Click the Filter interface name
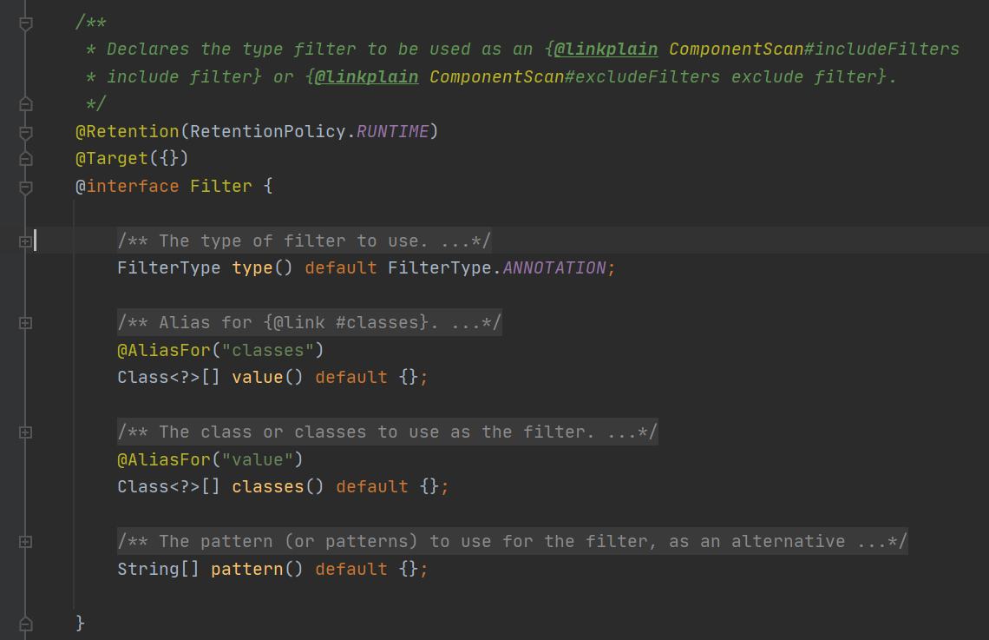Image resolution: width=989 pixels, height=640 pixels. tap(220, 186)
